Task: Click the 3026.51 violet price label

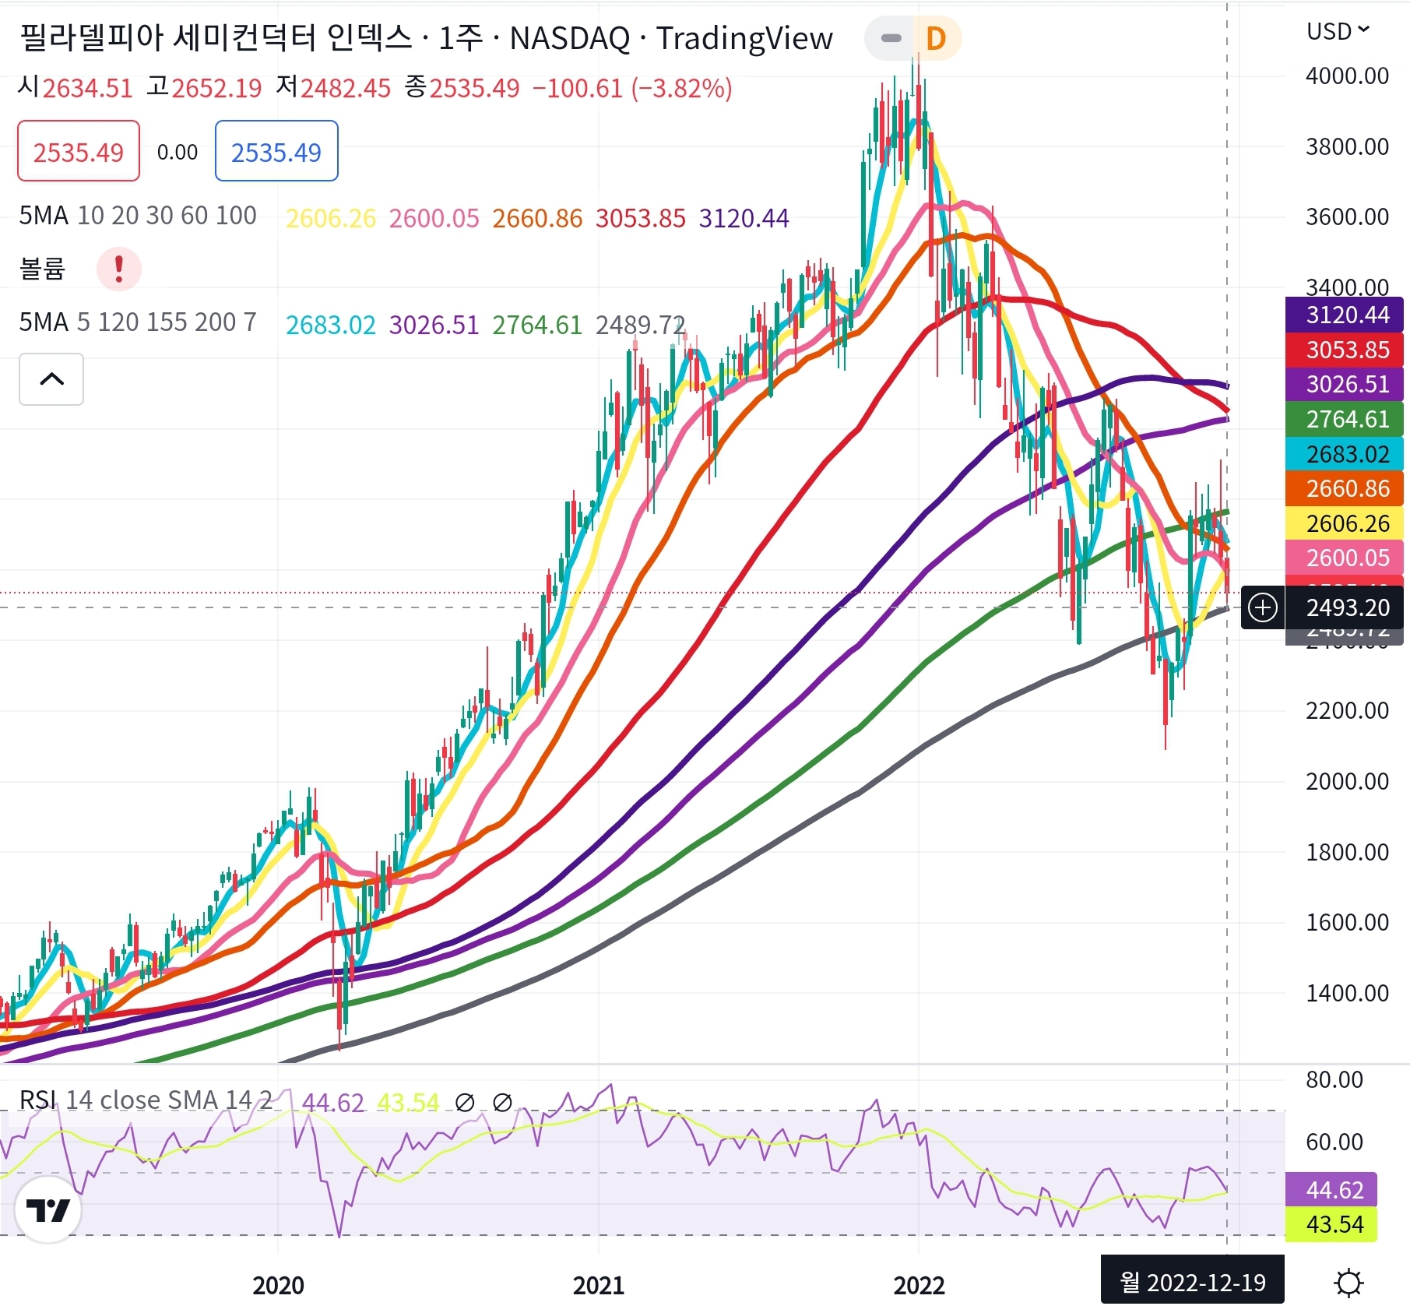Action: pos(1345,384)
